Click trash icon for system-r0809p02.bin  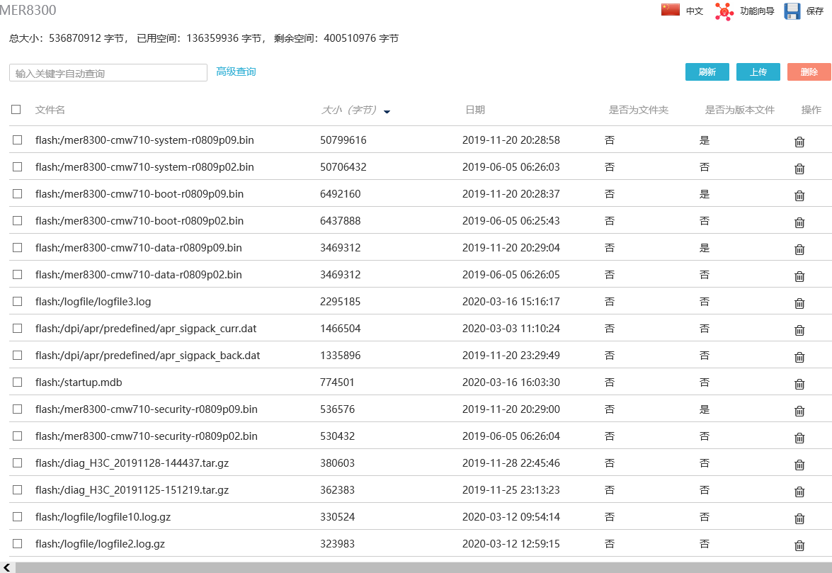pyautogui.click(x=799, y=169)
